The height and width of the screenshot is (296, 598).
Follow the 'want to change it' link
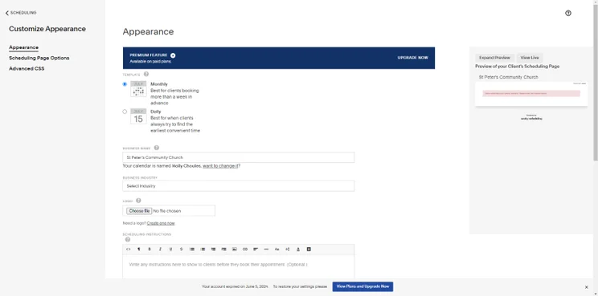click(x=220, y=166)
